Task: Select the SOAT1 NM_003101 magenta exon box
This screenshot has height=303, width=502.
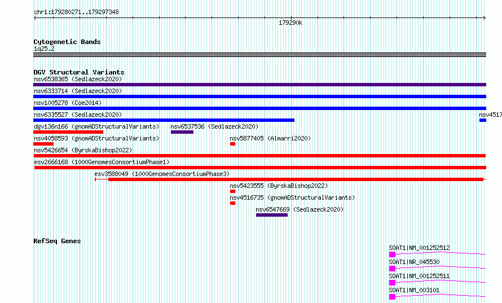Action: point(392,297)
